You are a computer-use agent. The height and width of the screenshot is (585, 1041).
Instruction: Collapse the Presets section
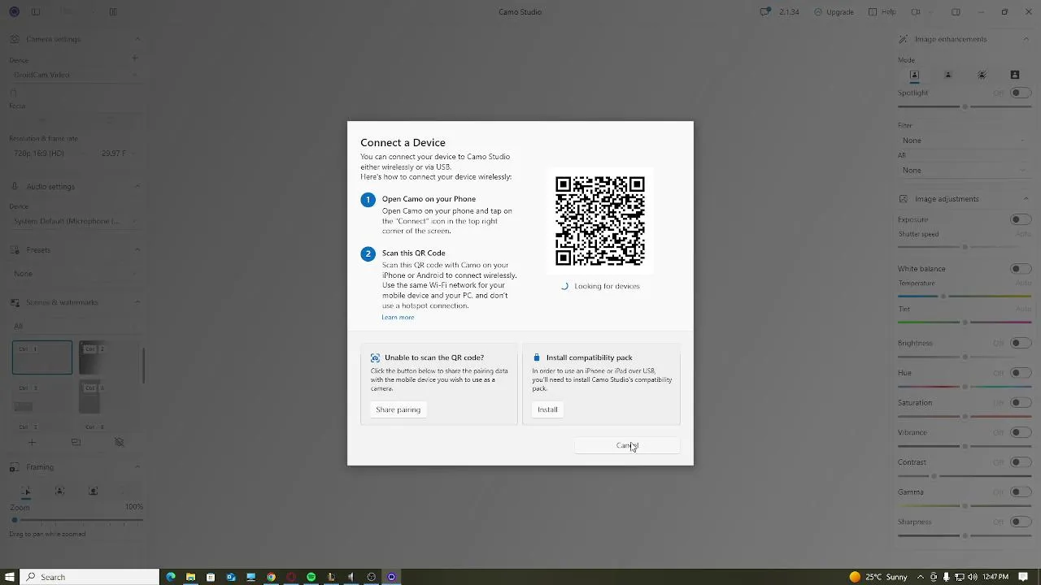[x=137, y=249]
